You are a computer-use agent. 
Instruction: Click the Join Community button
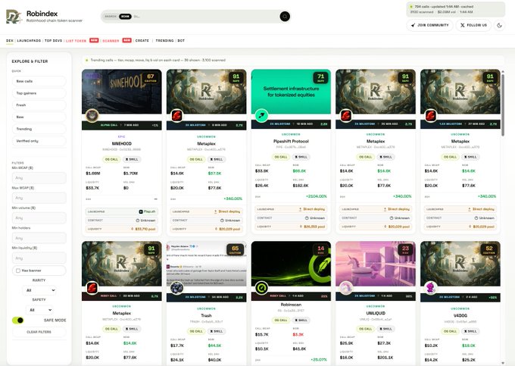point(429,25)
